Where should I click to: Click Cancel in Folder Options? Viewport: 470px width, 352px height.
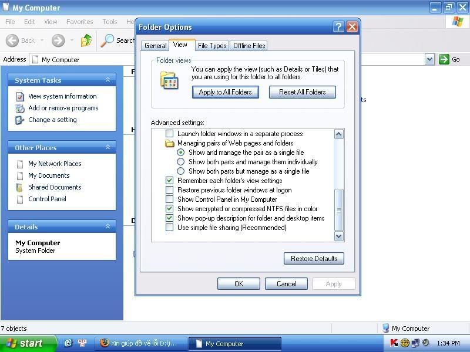click(286, 284)
